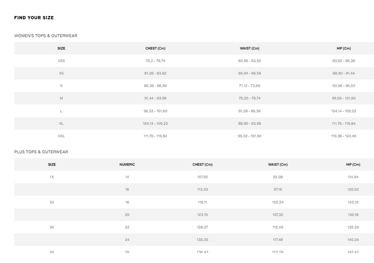Pick the M size row label
374x263 pixels.
(x=61, y=98)
